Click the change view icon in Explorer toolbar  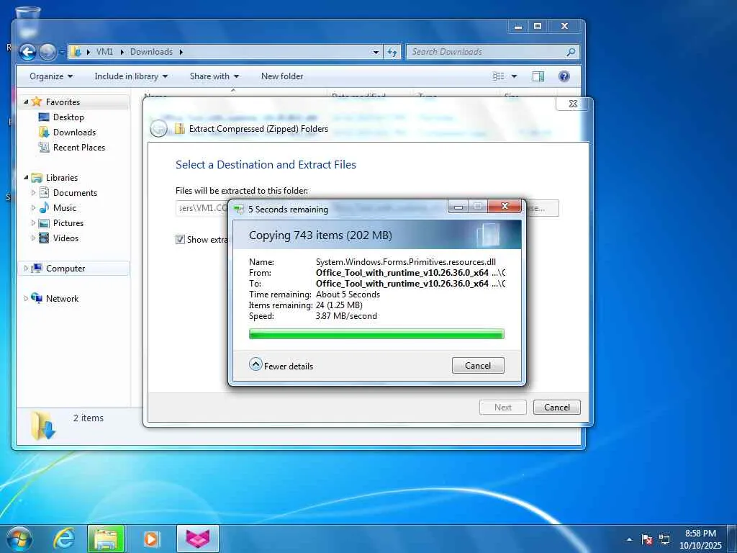click(499, 76)
